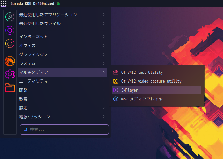Expand chevron next to 開発

tap(104, 90)
